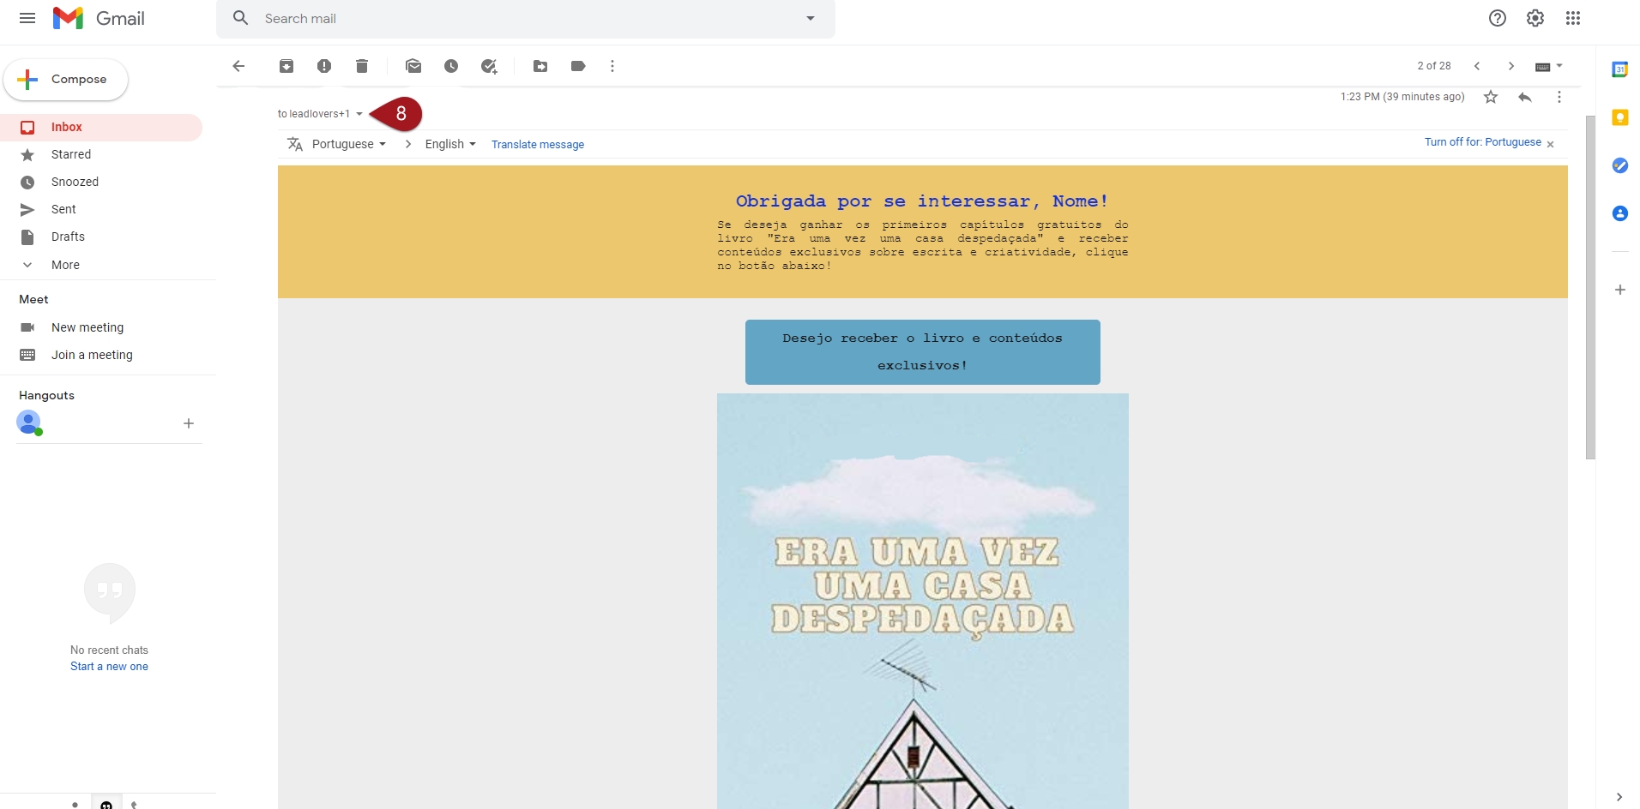Screen dimensions: 1640x809
Task: Report this email as spam
Action: (324, 66)
